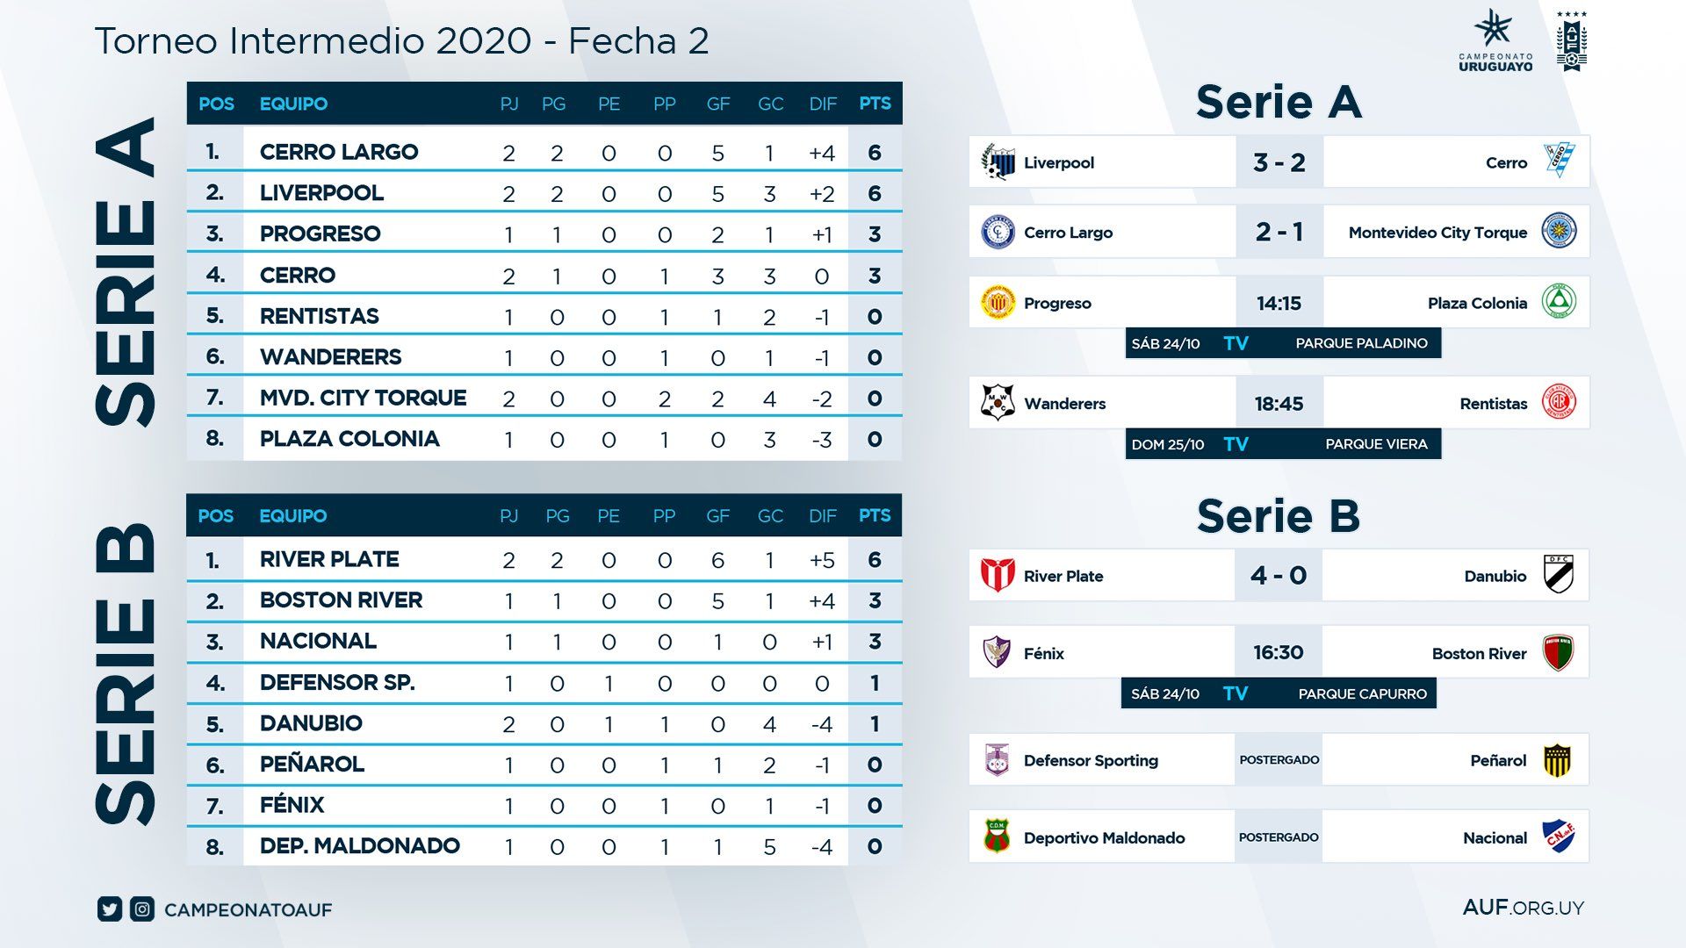Click the Wanderers club crest
Viewport: 1686px width, 948px height.
(998, 403)
